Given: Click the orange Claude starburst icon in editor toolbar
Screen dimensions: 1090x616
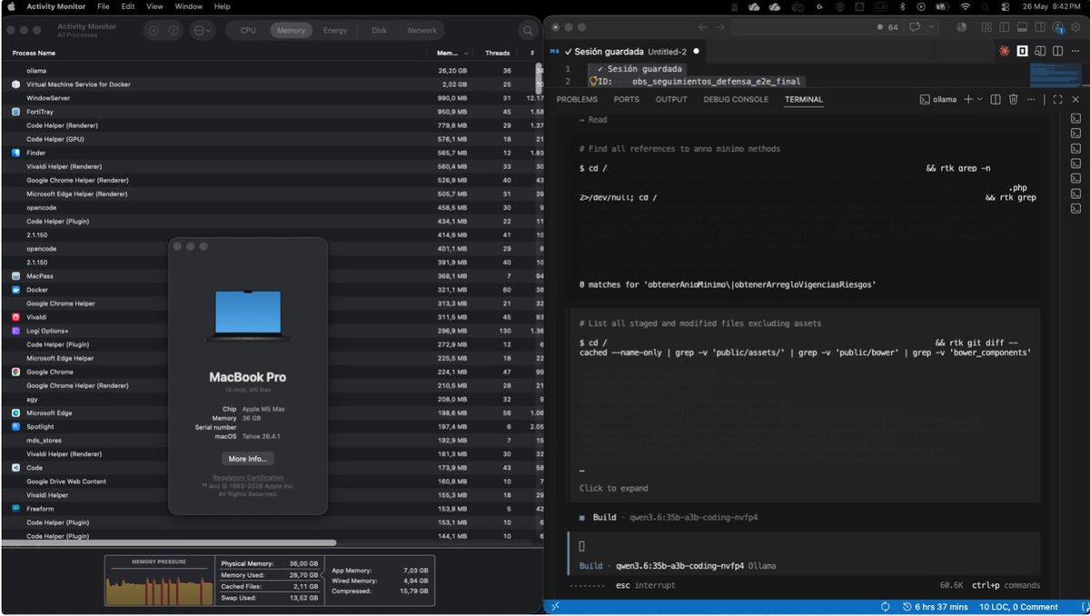Looking at the screenshot, I should coord(1005,52).
